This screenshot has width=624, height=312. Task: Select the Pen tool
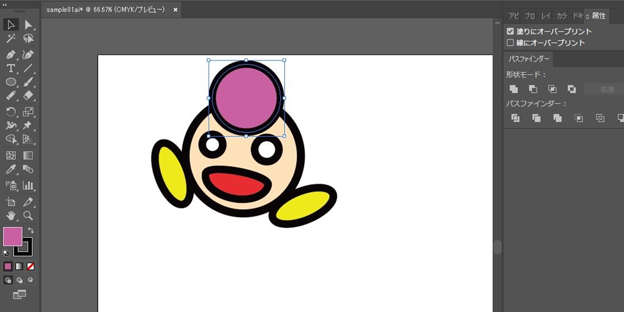pos(10,54)
